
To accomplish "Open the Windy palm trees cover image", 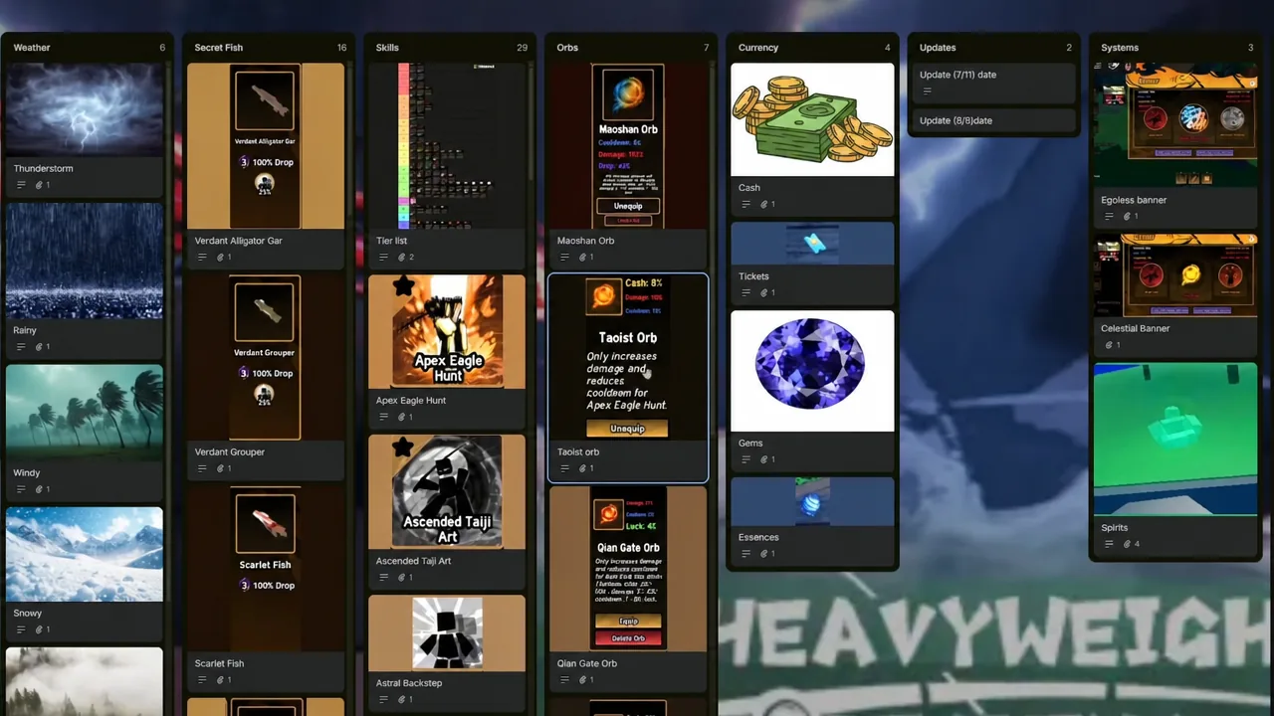I will click(85, 413).
